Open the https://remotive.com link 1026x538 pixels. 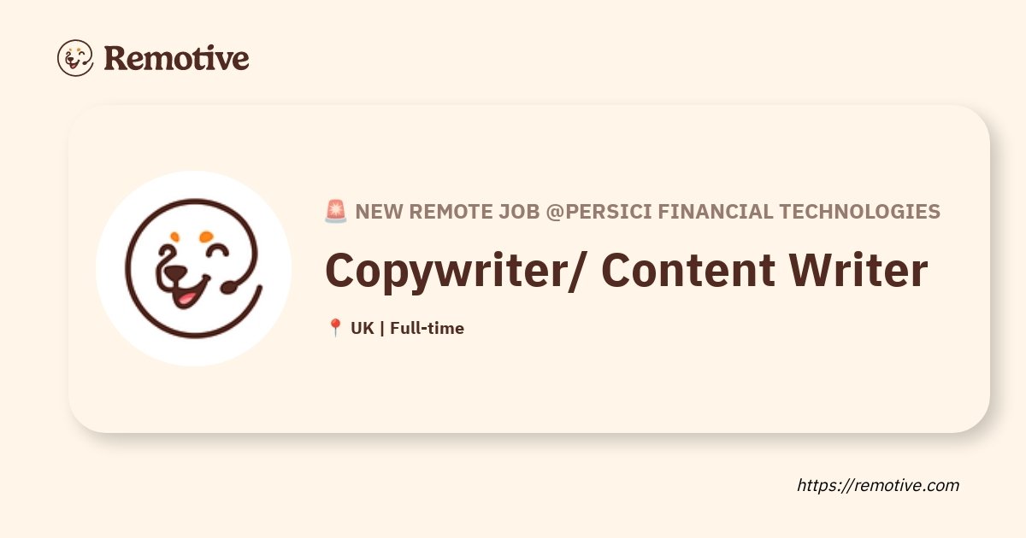coord(878,485)
